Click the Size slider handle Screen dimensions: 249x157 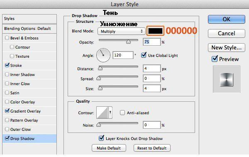[x=100, y=88]
